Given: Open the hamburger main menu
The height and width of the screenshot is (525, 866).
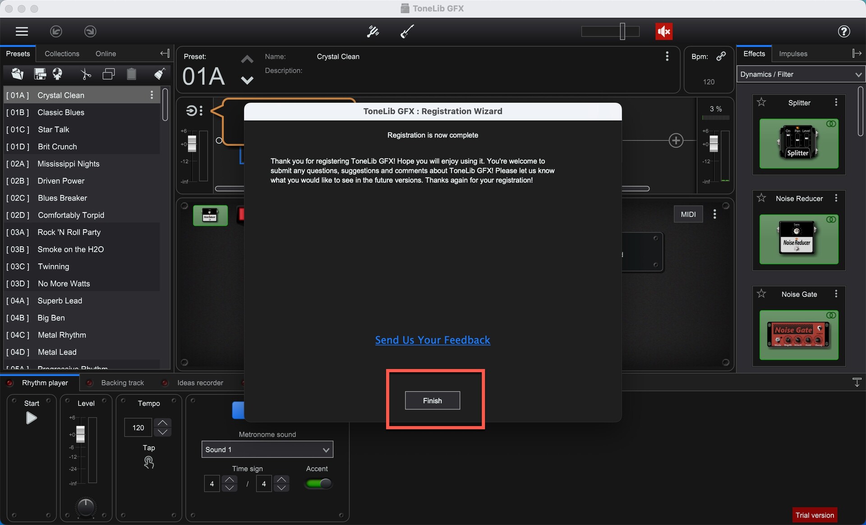Looking at the screenshot, I should (22, 31).
